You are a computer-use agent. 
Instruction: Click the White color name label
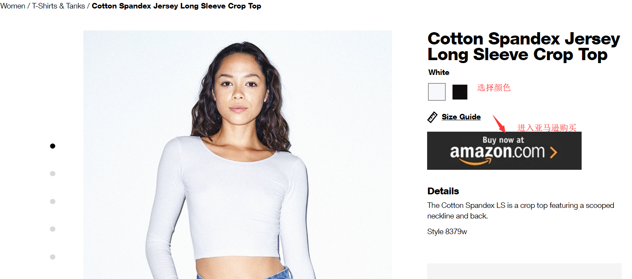click(439, 72)
